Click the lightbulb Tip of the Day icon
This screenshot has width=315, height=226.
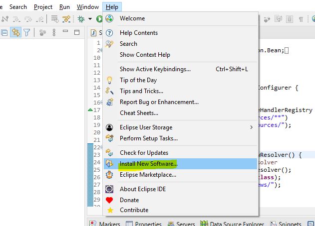tap(109, 80)
